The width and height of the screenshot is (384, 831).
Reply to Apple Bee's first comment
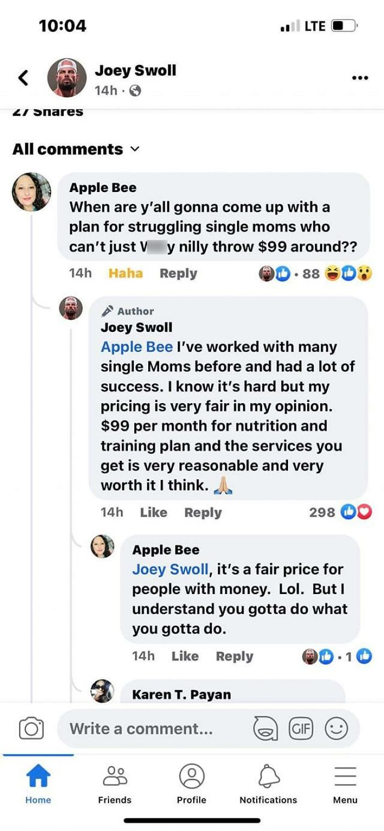(178, 273)
